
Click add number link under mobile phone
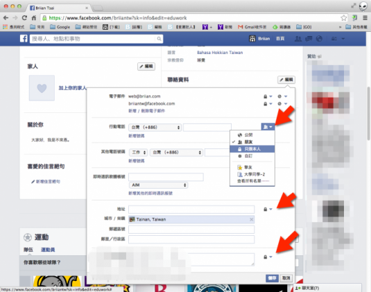[x=137, y=136]
